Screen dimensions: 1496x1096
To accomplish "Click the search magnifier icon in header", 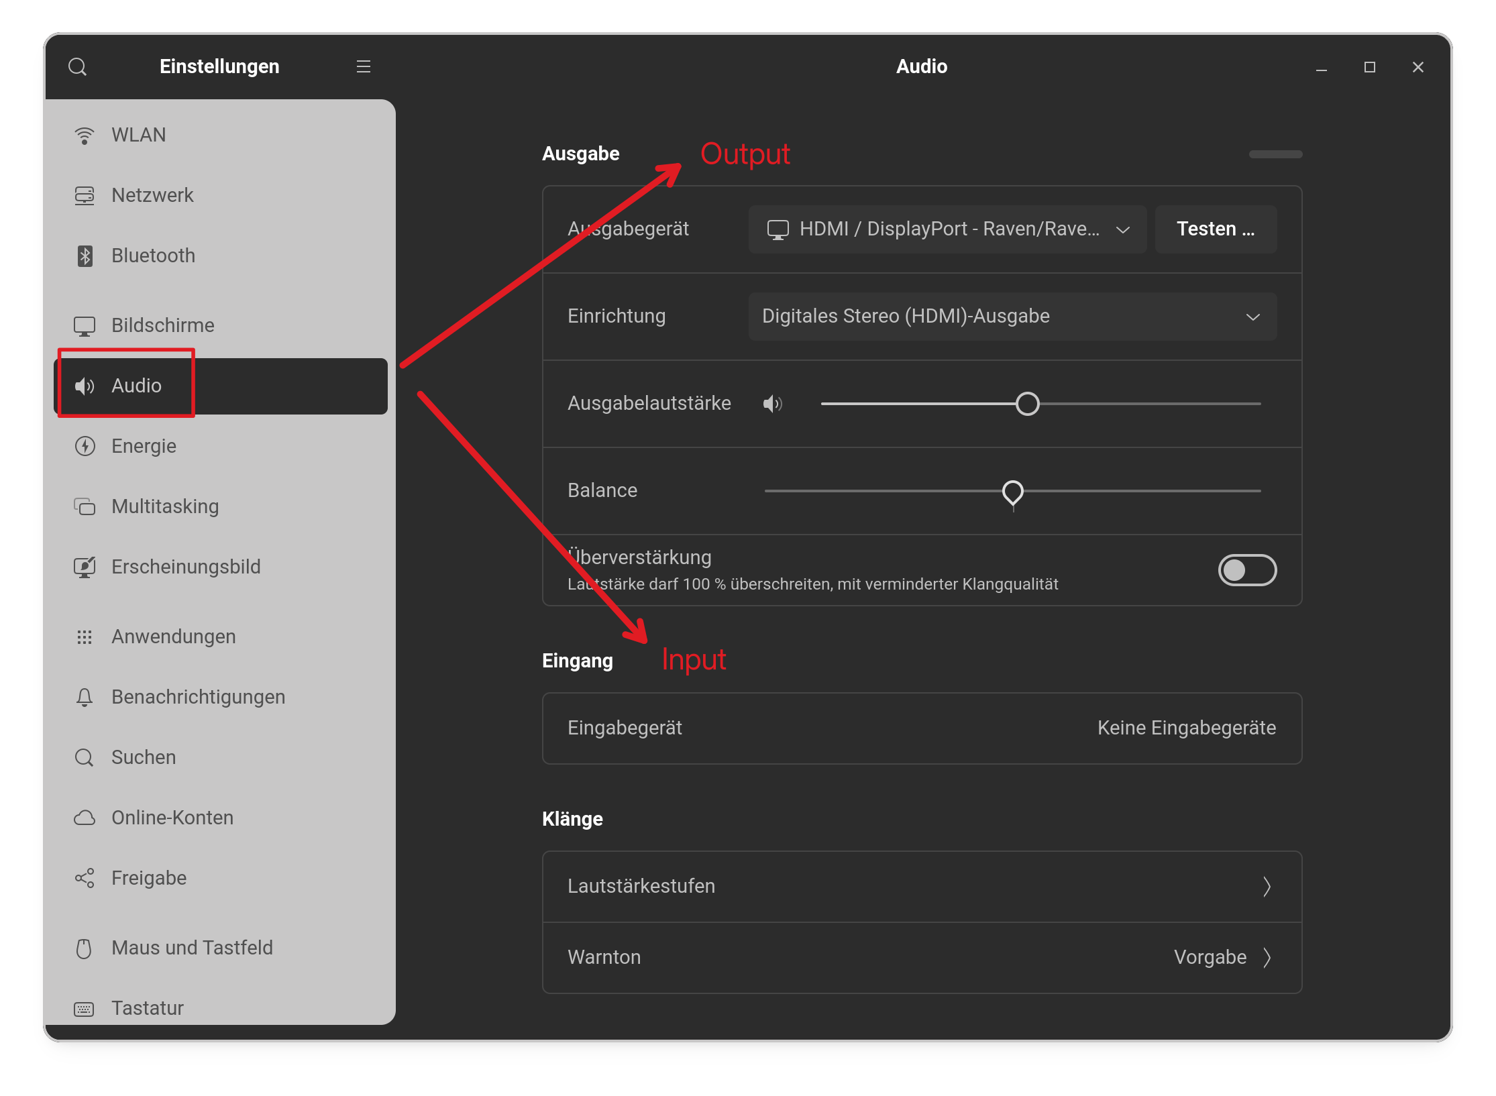I will pos(78,66).
